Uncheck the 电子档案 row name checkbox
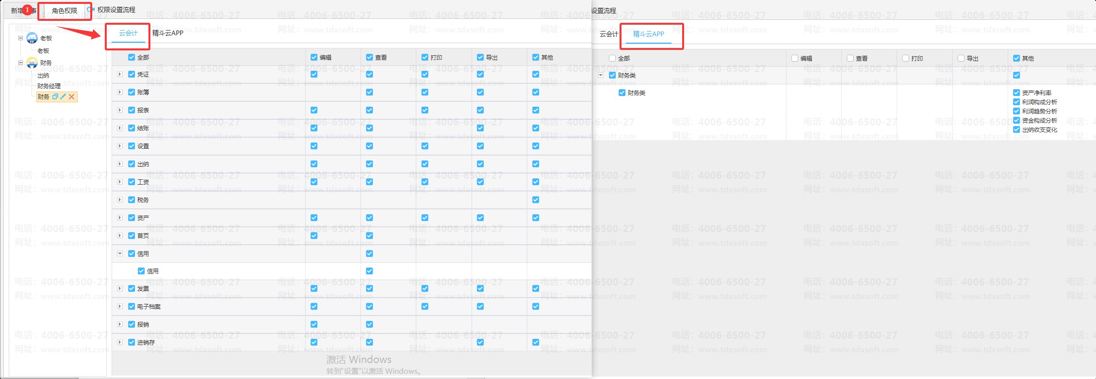1096x379 pixels. pos(131,306)
